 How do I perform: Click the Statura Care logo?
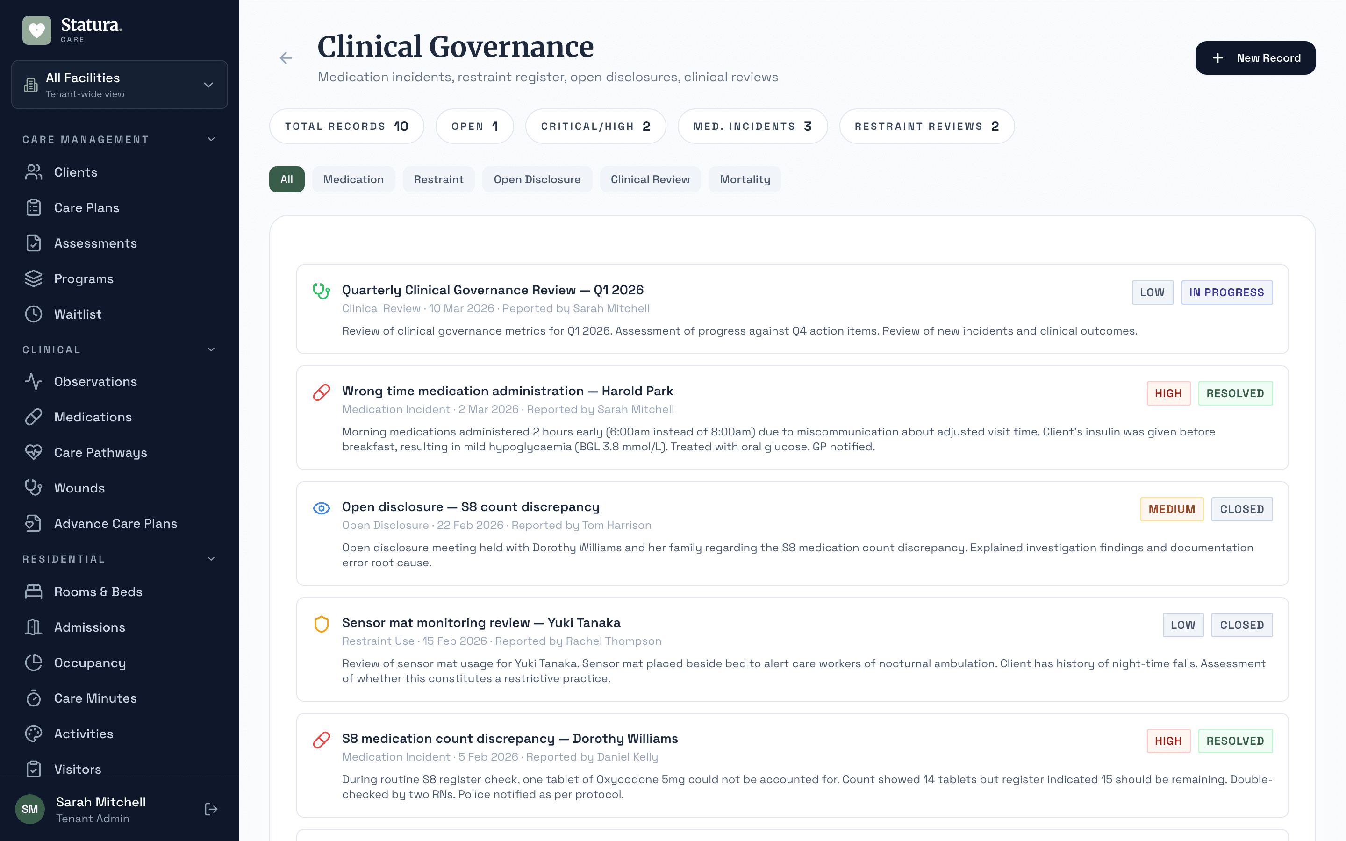pyautogui.click(x=72, y=29)
